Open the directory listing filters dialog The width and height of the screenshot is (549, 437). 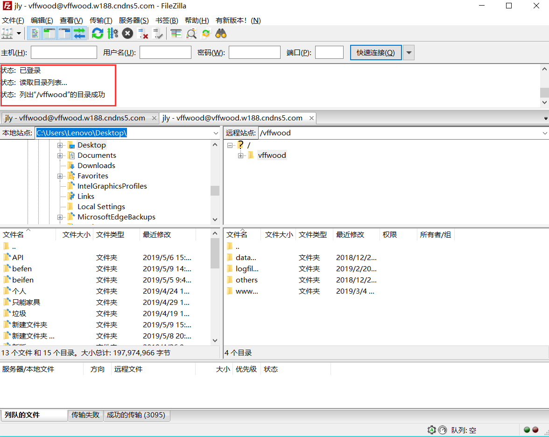pos(176,34)
